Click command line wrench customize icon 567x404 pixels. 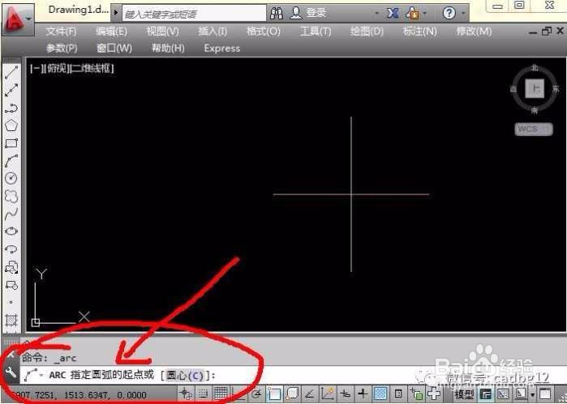[11, 372]
